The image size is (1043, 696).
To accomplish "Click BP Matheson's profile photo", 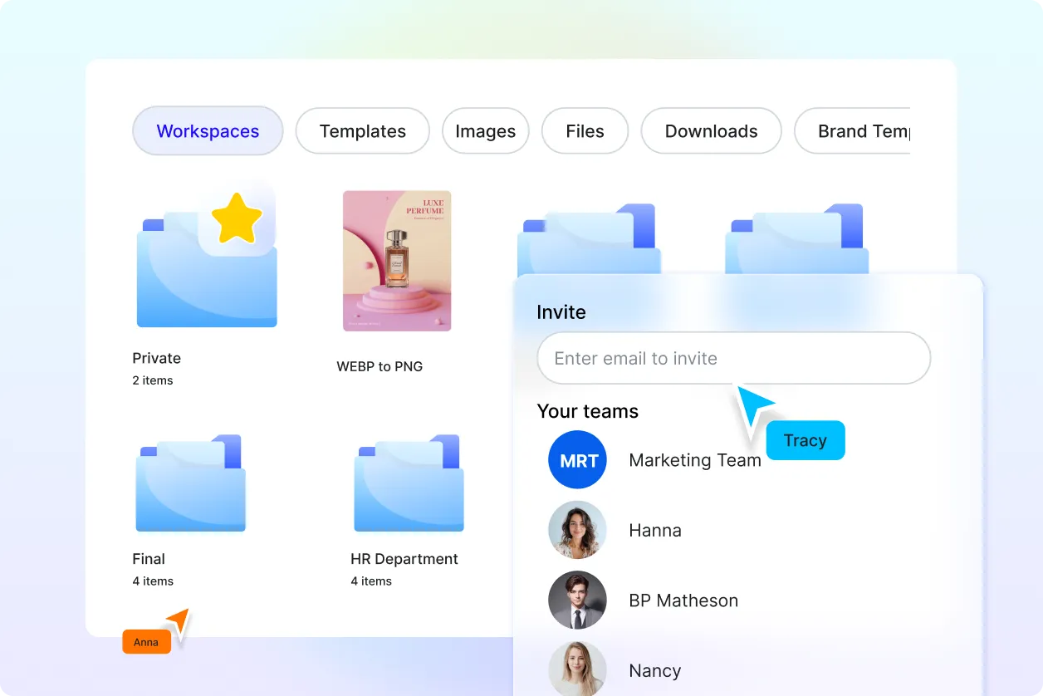I will 578,600.
